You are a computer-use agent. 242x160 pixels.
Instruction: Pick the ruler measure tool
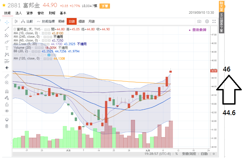click(x=7, y=76)
